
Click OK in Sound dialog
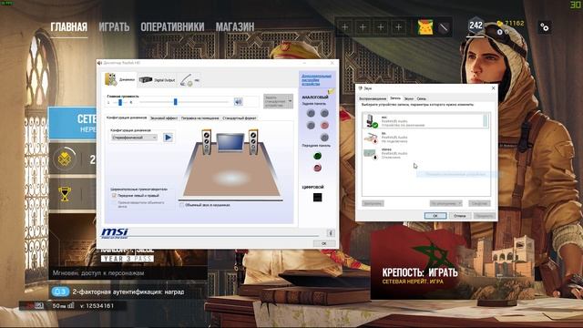click(x=435, y=216)
